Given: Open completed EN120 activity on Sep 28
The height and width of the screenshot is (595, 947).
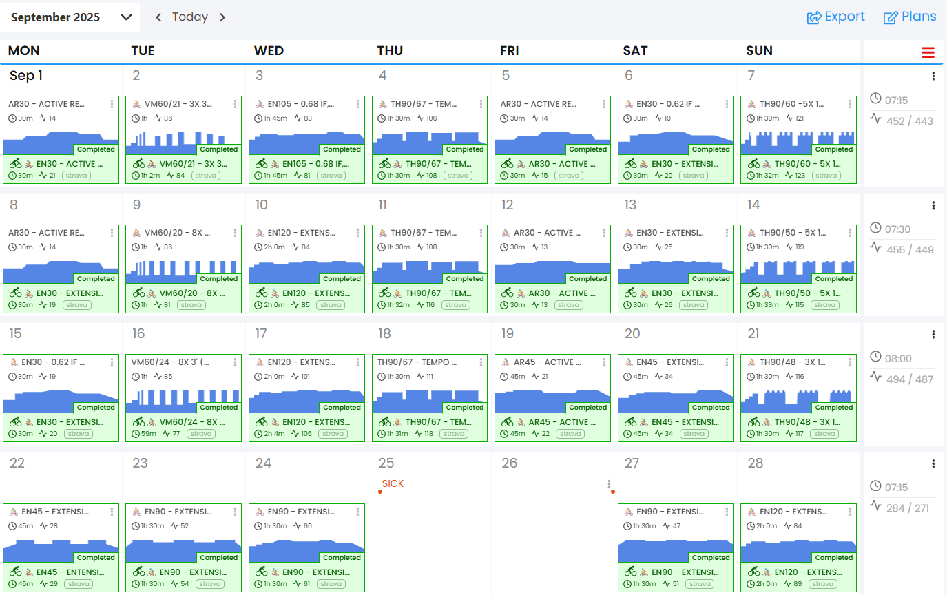Looking at the screenshot, I should [804, 572].
